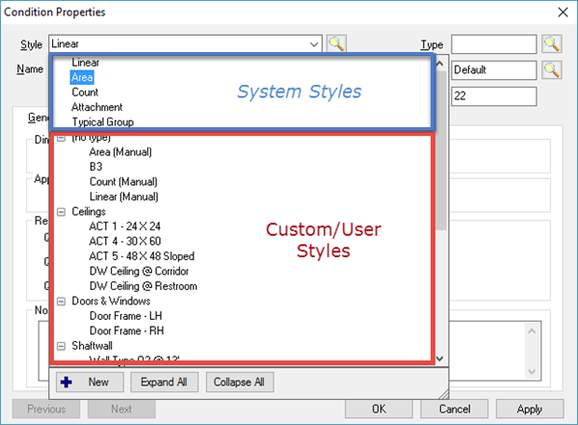Select Area (Manual) style
Viewport: 578px width, 425px height.
120,151
